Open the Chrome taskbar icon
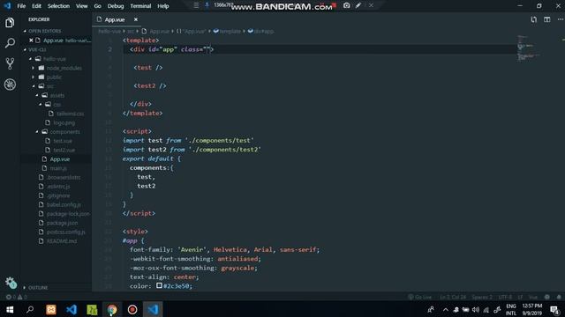 [x=112, y=309]
